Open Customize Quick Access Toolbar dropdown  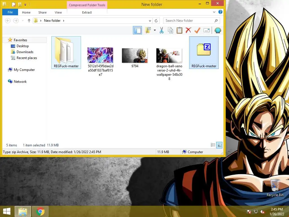point(25,5)
